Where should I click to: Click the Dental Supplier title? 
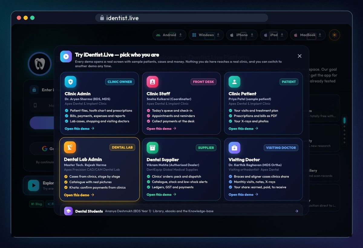point(163,160)
